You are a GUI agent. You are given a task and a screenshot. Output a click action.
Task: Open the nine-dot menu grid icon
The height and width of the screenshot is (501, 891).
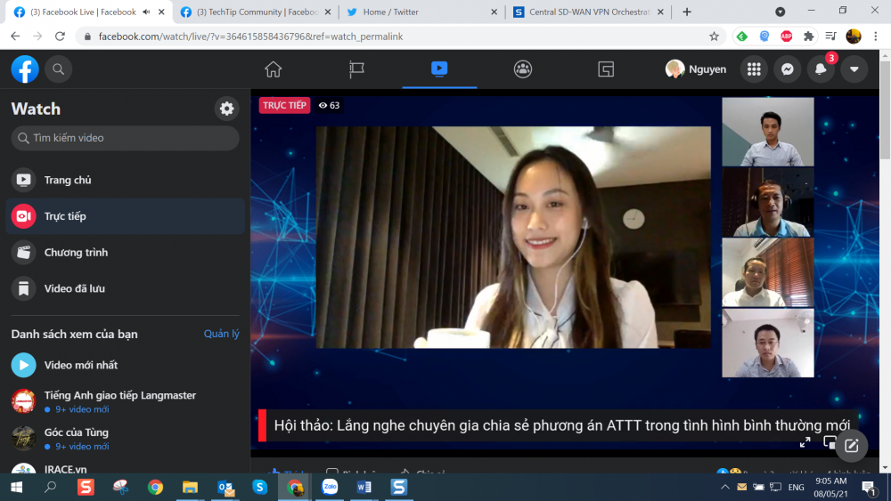[x=754, y=69]
